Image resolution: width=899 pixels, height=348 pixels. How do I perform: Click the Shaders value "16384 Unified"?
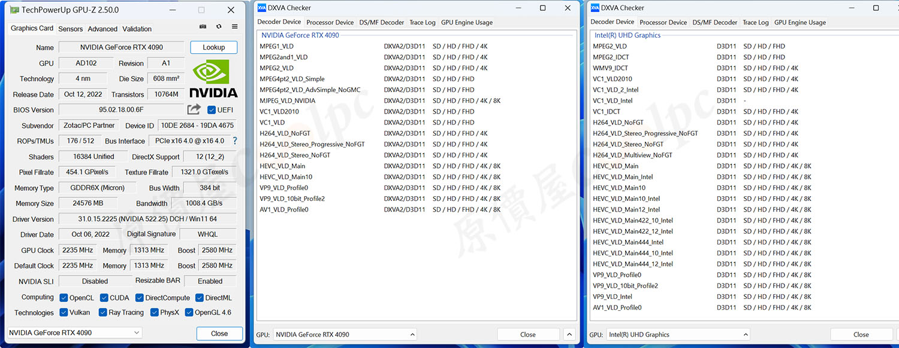(x=93, y=157)
